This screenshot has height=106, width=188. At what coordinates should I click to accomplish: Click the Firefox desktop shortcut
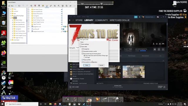tap(4, 53)
